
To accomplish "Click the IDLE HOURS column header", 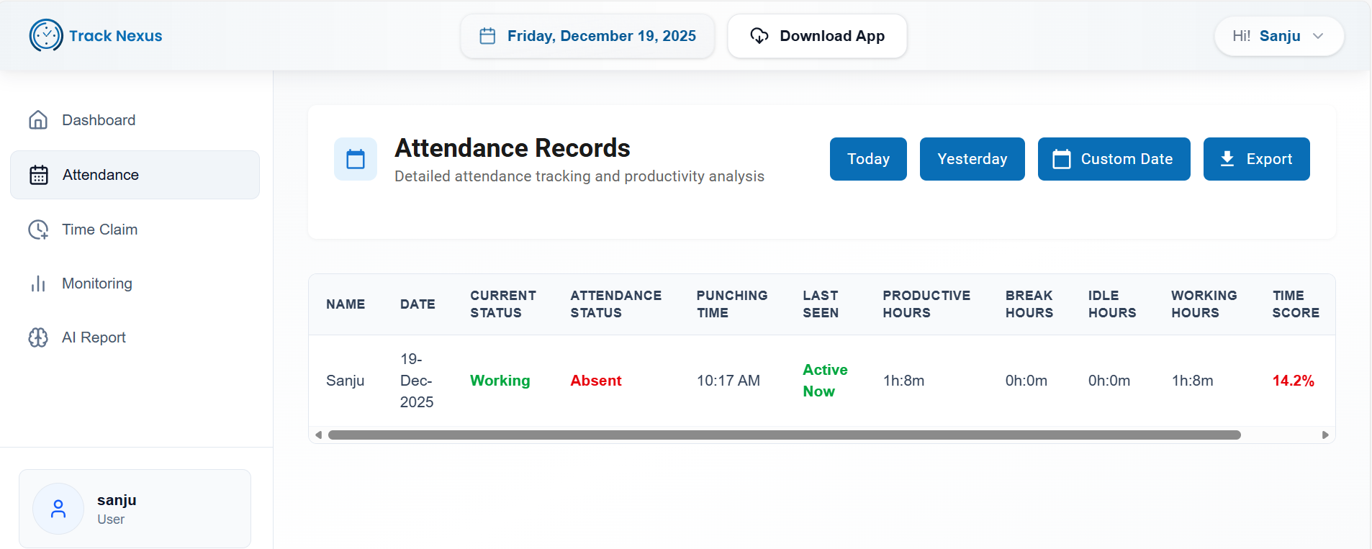I will [x=1112, y=304].
